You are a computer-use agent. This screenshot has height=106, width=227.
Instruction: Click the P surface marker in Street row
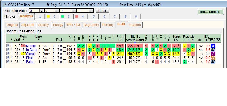(65, 54)
